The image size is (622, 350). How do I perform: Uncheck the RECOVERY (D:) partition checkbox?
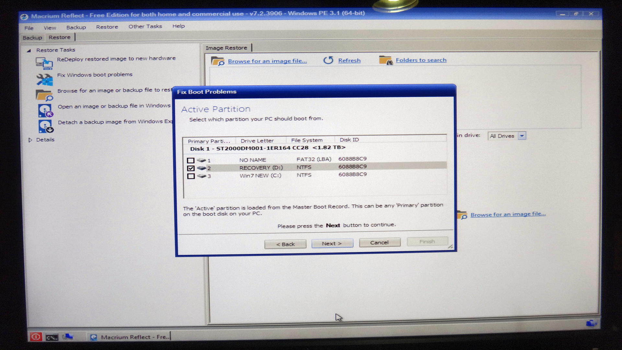pyautogui.click(x=191, y=168)
